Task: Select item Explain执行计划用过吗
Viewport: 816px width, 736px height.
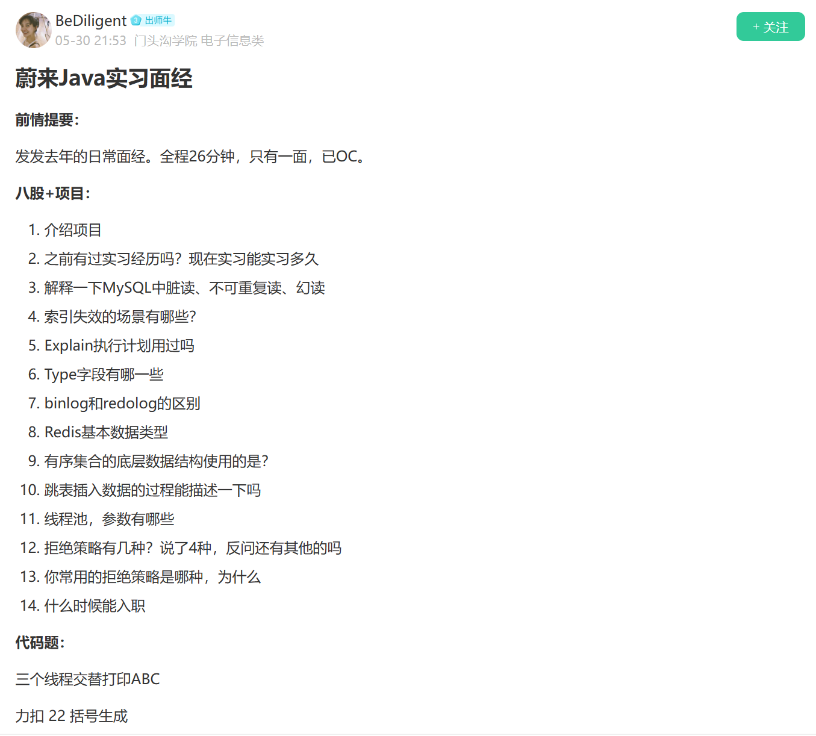Action: tap(119, 346)
